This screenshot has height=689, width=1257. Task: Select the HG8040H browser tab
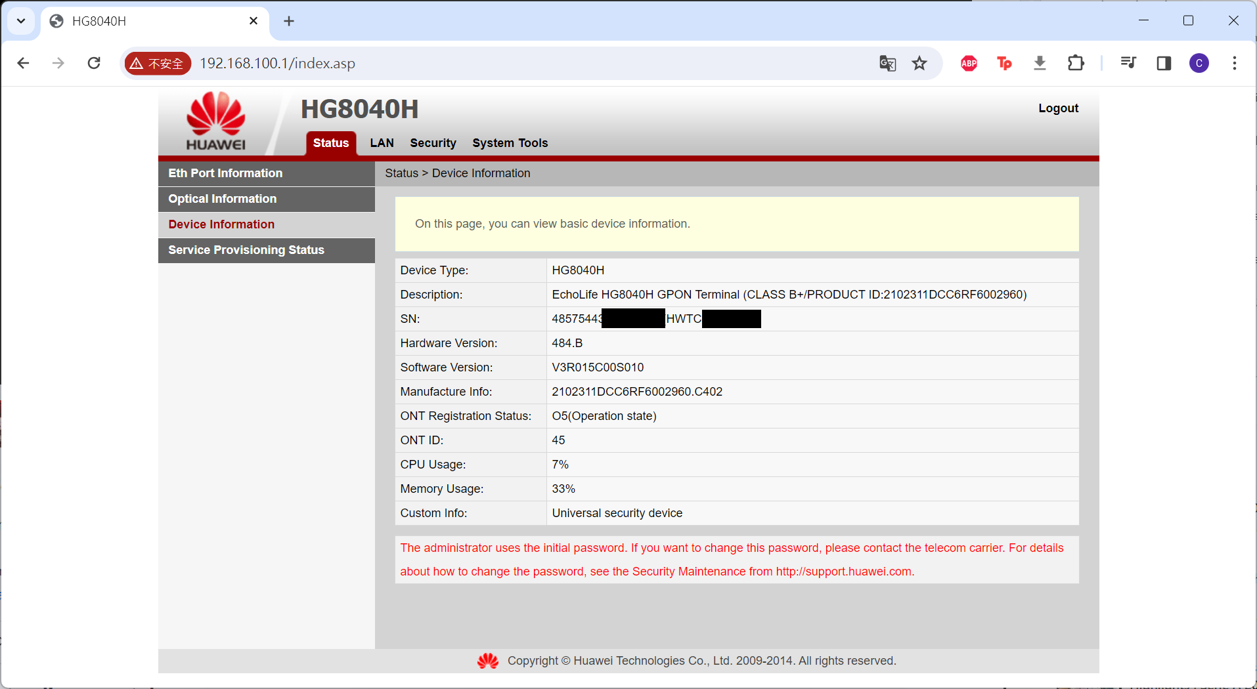coord(155,21)
